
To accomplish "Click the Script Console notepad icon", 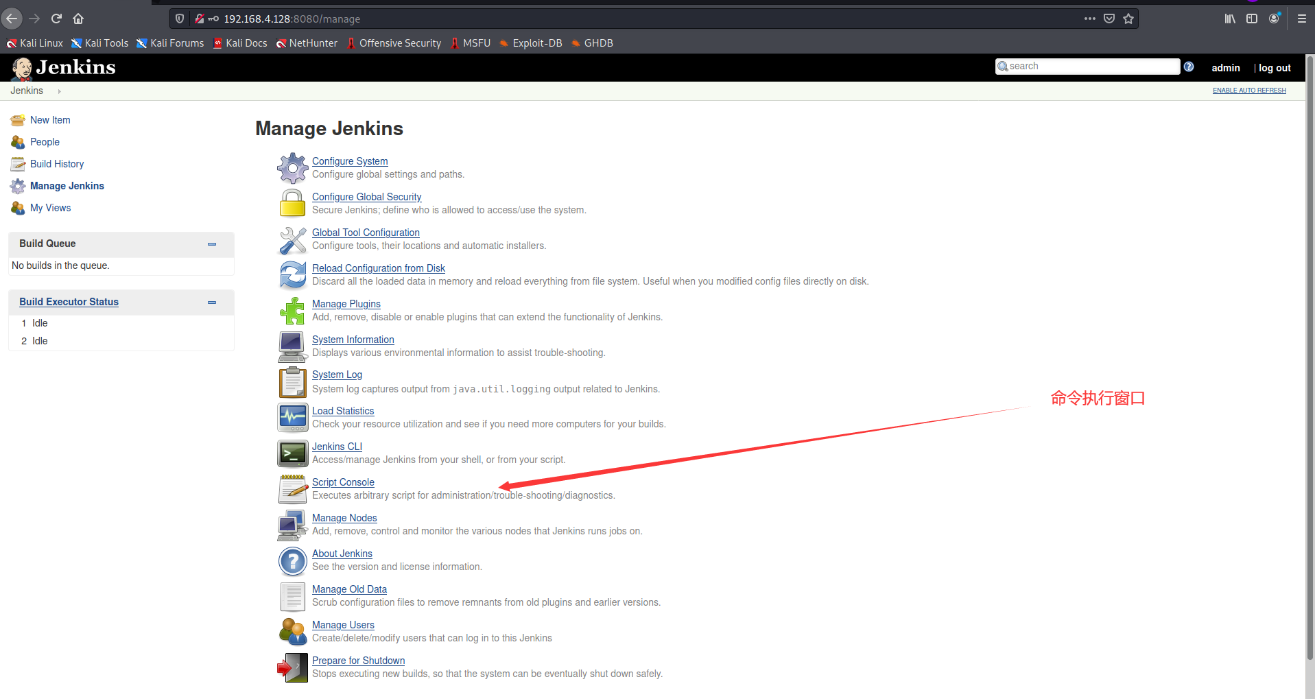I will (293, 489).
